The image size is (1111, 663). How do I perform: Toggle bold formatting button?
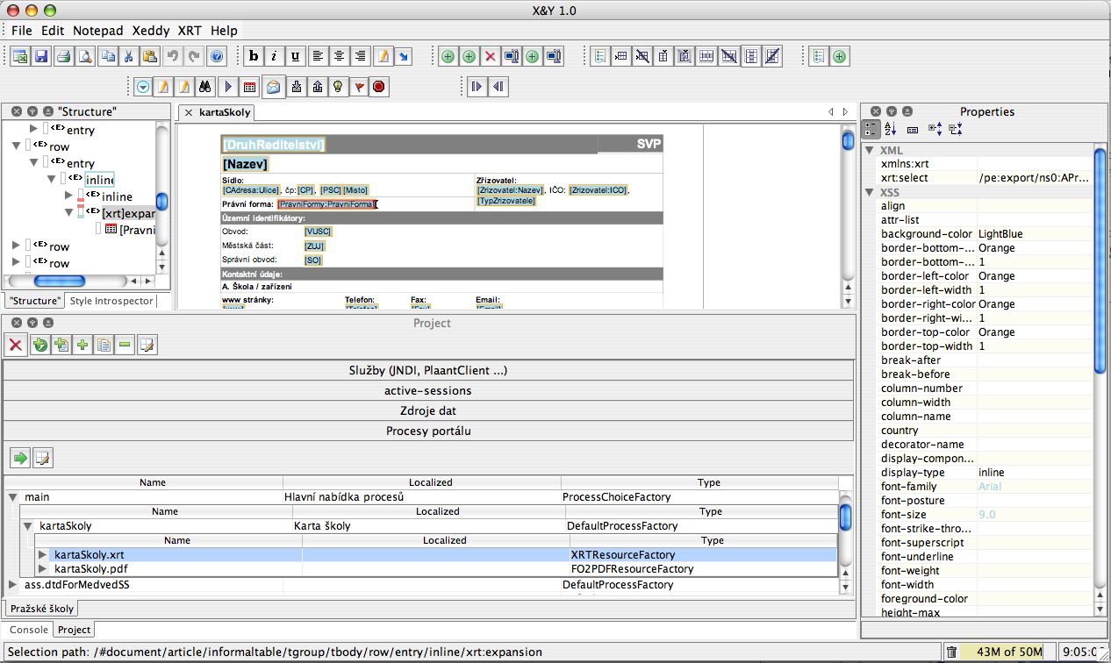pyautogui.click(x=254, y=57)
